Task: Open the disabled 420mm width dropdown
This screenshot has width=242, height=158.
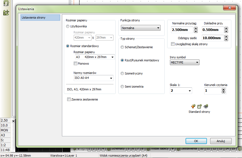Action: [x=89, y=38]
